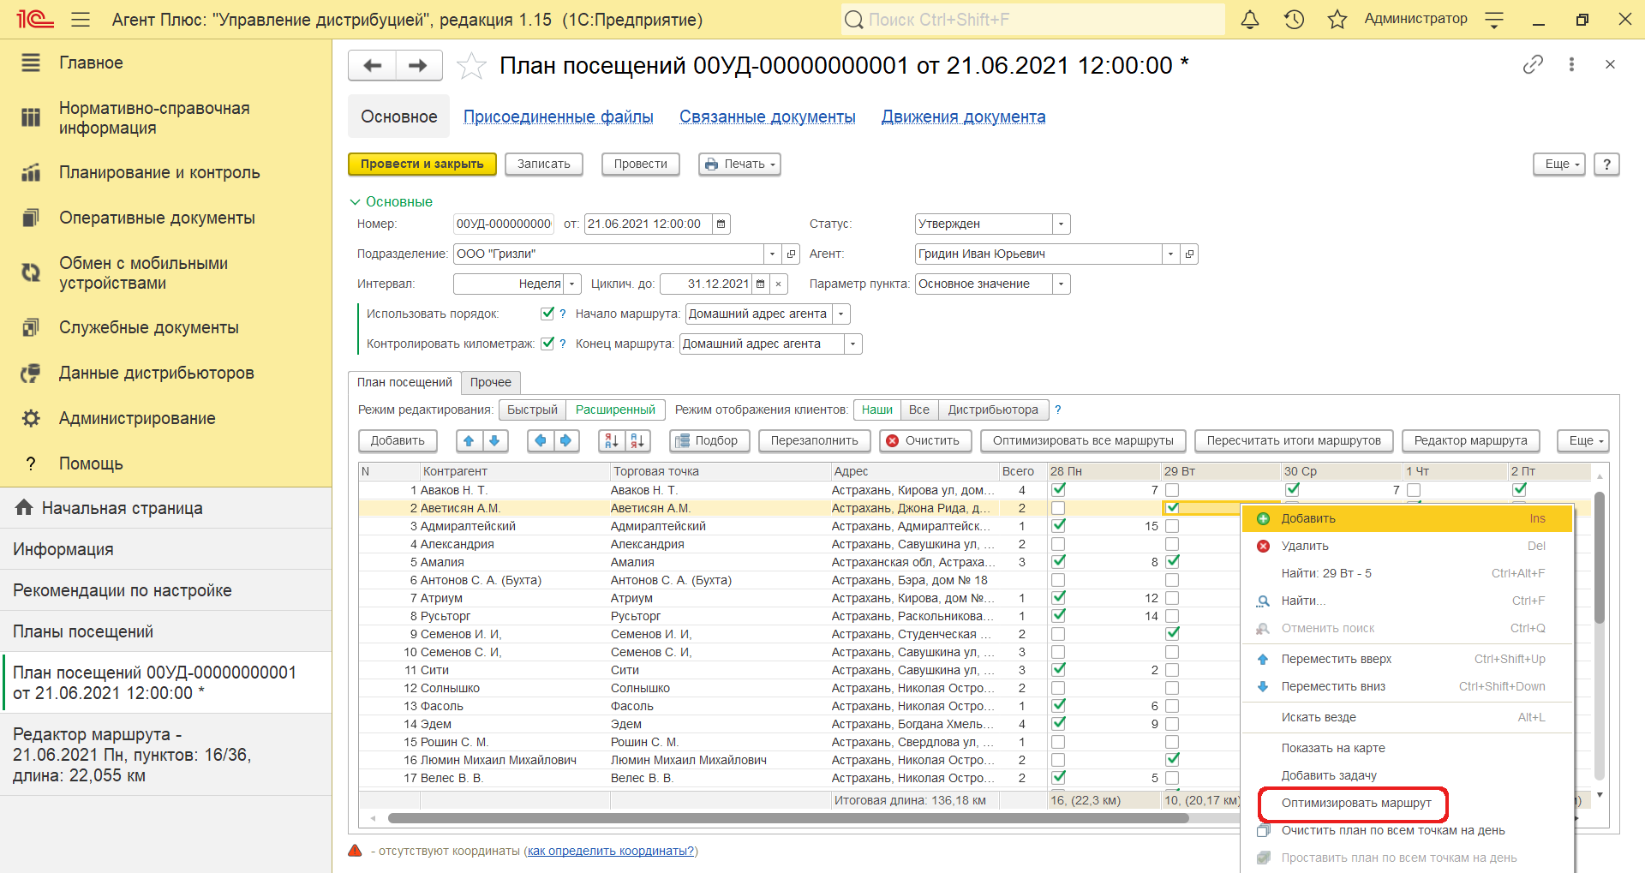Open Присоединенные файлы tab
Screen dimensions: 1645x873
click(x=559, y=117)
